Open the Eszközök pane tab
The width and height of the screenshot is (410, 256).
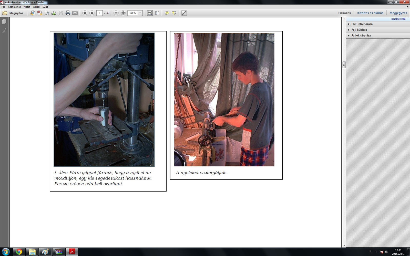tap(344, 13)
